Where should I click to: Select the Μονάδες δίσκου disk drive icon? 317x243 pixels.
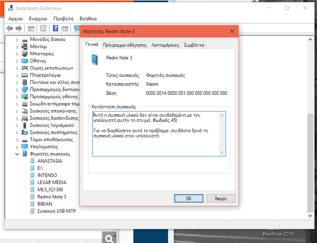[x=25, y=39]
